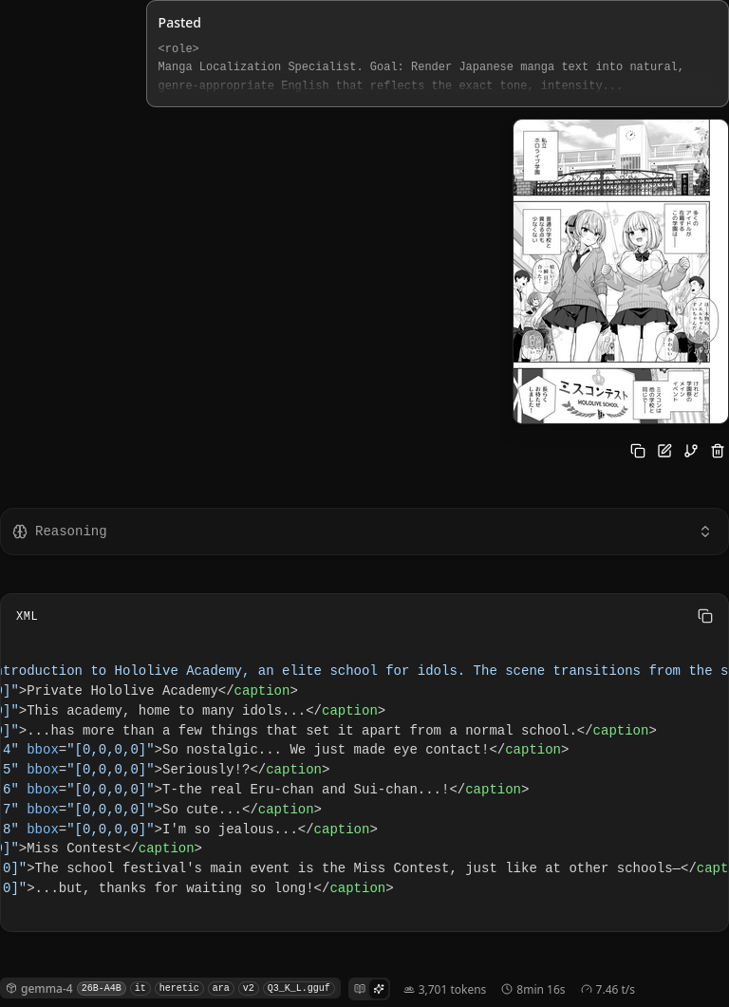
Task: Click the 'Miss Contest' caption line
Action: pos(101,848)
